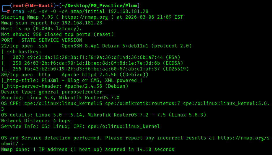Click the Device type general purpose|router line
This screenshot has width=272, height=155.
(x=51, y=92)
